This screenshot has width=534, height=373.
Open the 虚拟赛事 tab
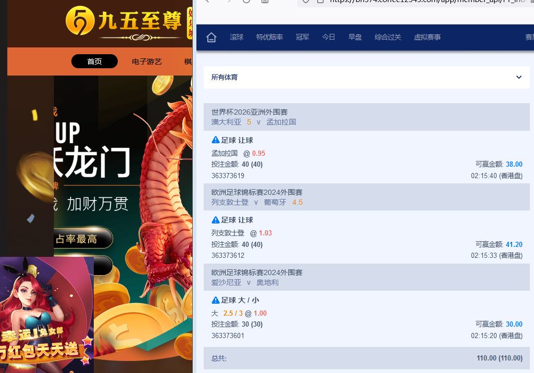pos(427,37)
